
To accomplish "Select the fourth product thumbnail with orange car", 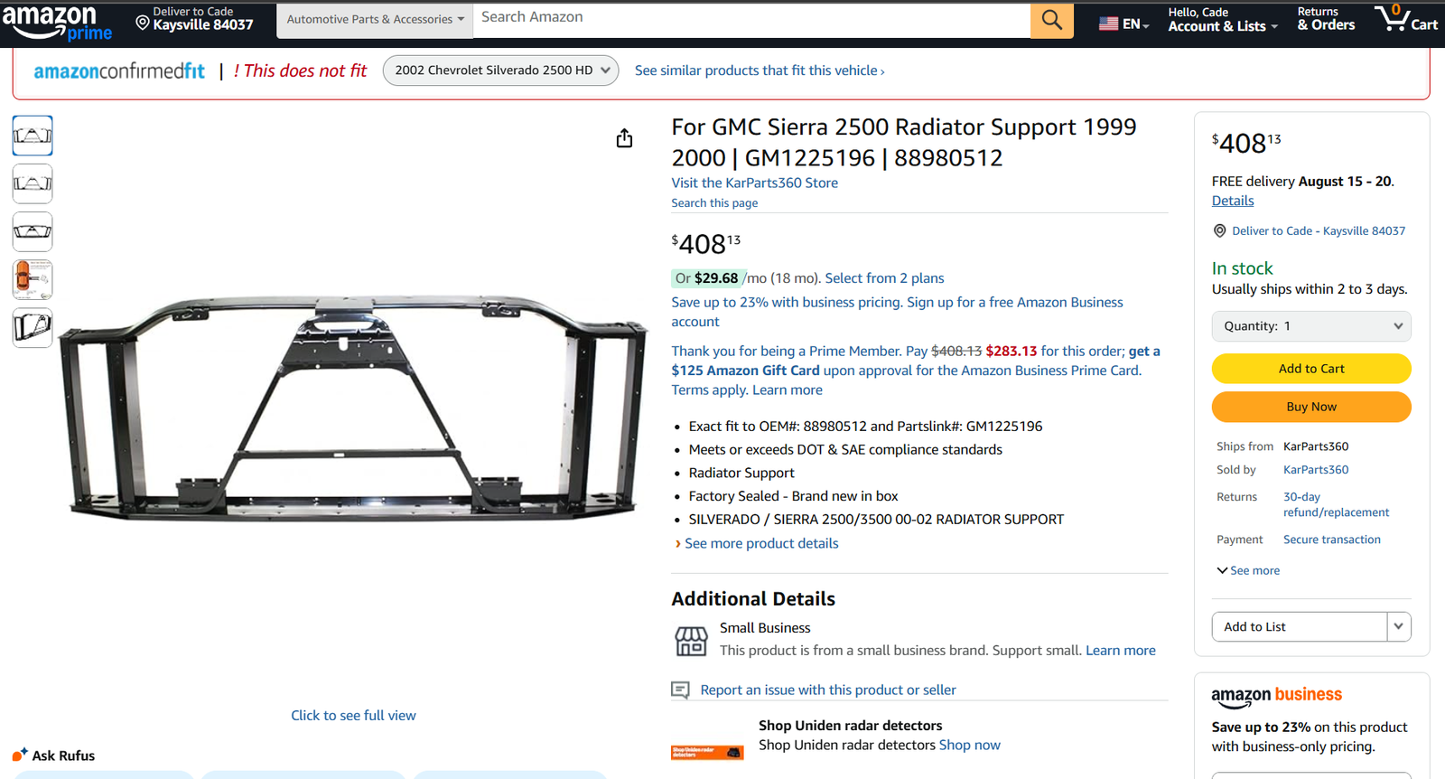I will pyautogui.click(x=33, y=279).
